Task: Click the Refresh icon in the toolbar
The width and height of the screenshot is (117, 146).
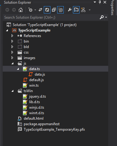Action: click(47, 10)
